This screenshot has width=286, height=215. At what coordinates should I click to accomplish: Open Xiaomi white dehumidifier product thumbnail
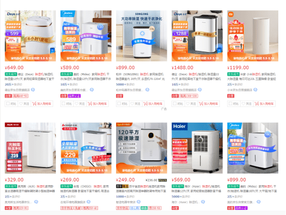point(253,36)
